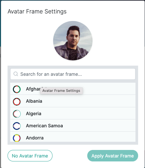Click the Avatar Frame Settings tooltip
This screenshot has height=168, width=145.
point(61,91)
